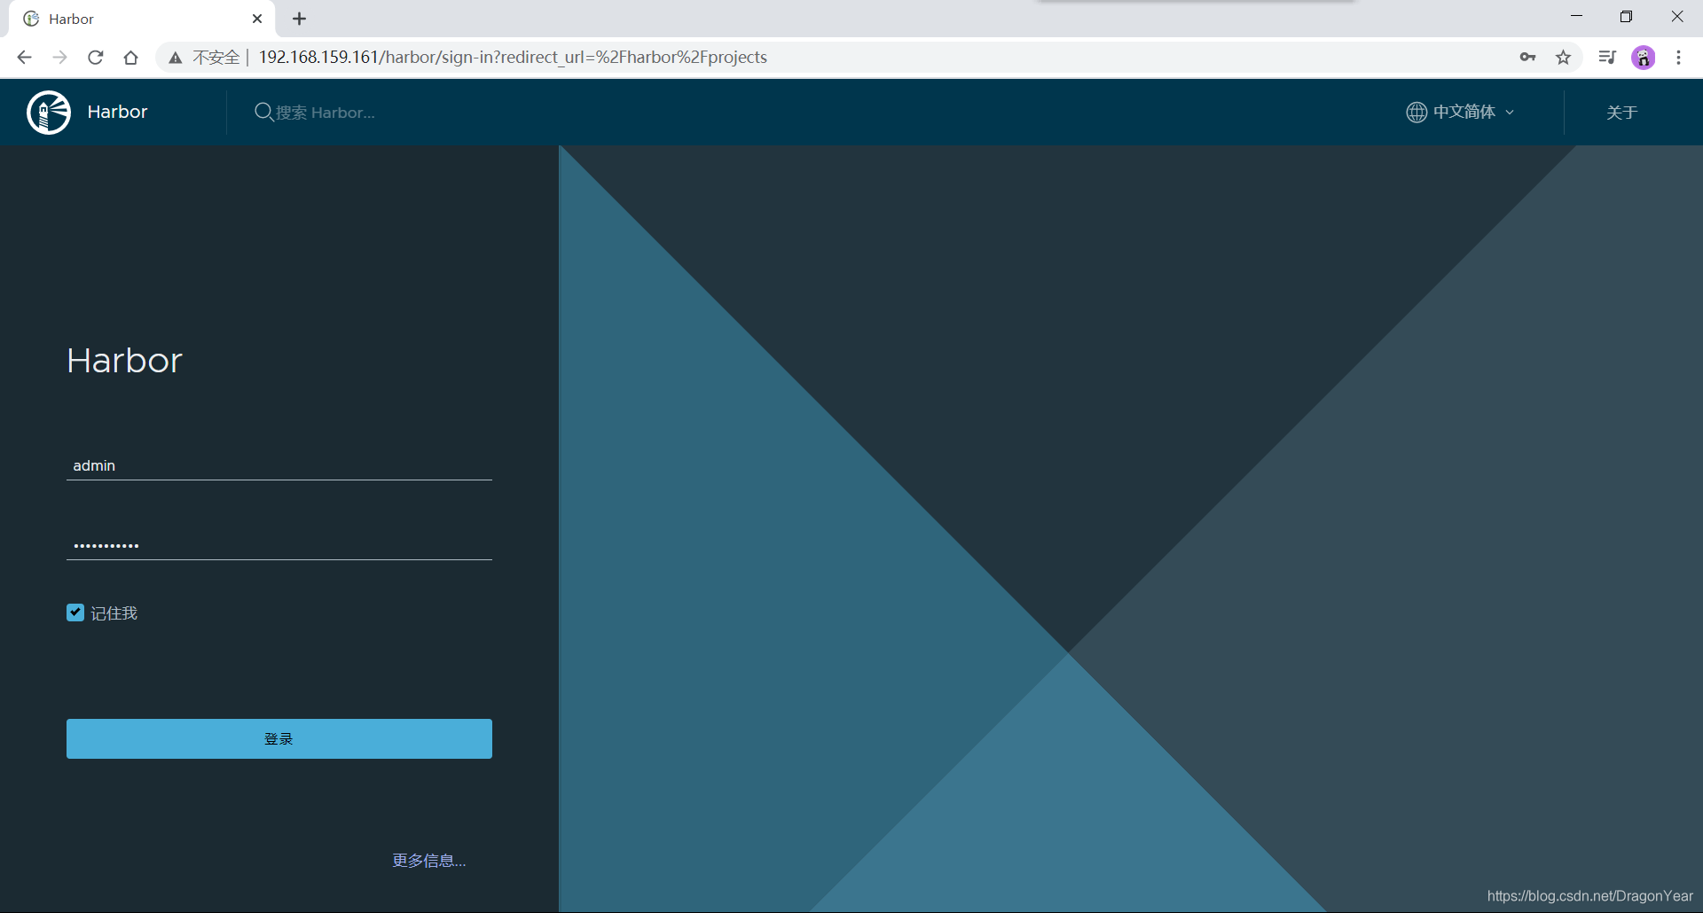
Task: Toggle the 记住我 remember me checkbox
Action: 75,613
